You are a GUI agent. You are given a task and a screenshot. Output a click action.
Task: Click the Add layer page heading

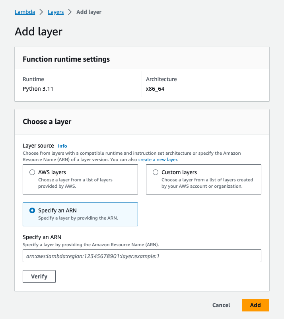coord(39,32)
